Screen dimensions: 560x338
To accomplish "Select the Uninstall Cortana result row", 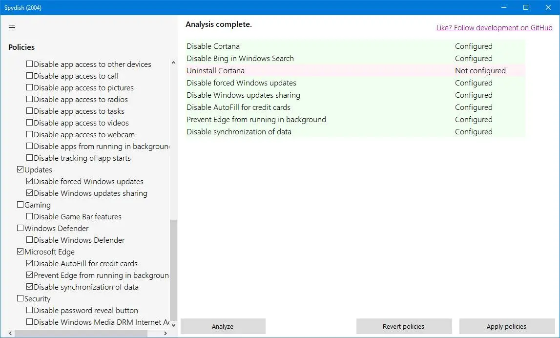I will coord(355,71).
